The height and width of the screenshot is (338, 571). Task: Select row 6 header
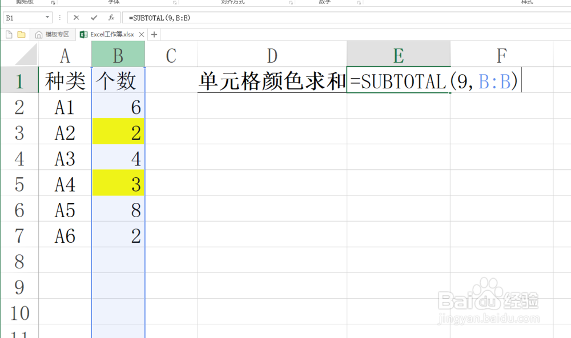tap(19, 209)
